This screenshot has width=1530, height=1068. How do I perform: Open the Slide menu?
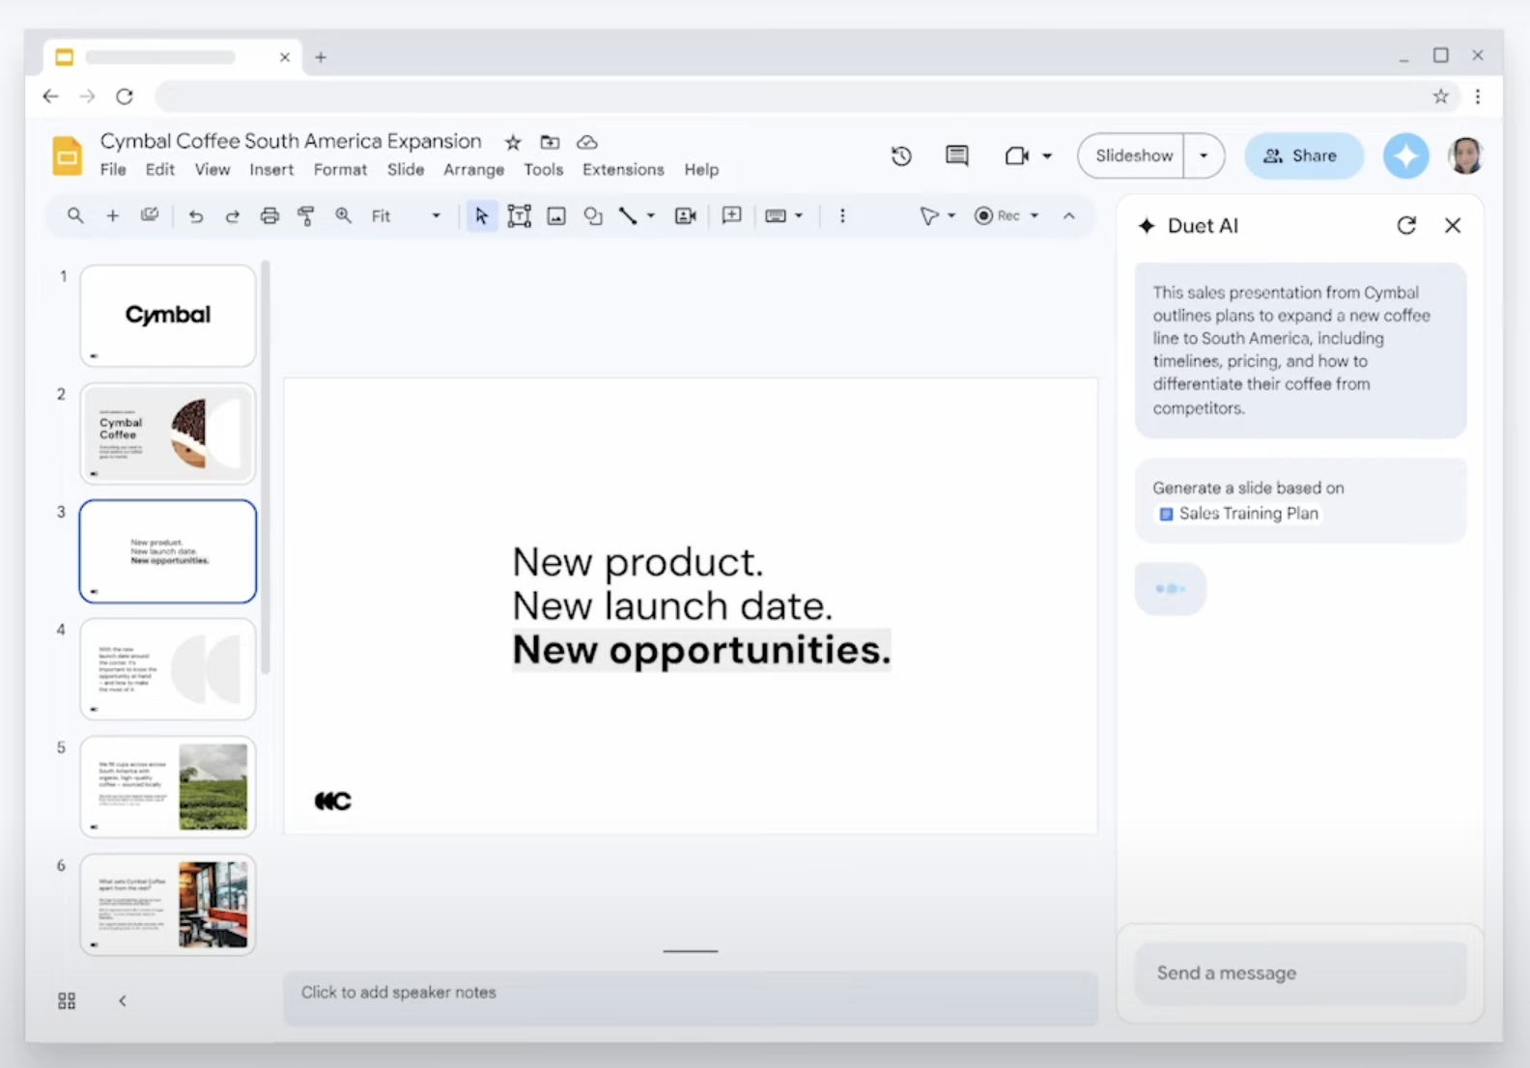[406, 170]
